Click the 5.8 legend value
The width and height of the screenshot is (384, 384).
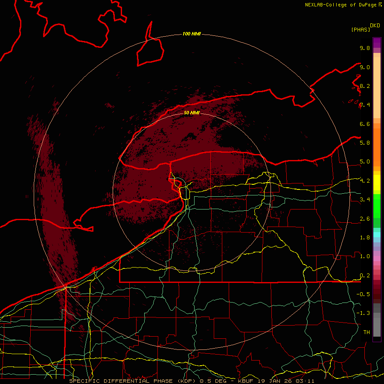click(x=365, y=143)
